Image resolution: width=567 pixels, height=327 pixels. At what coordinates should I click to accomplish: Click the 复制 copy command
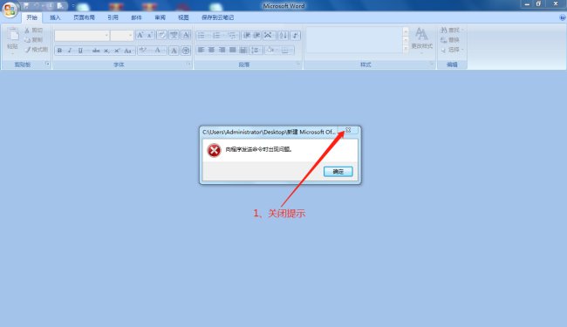click(34, 40)
